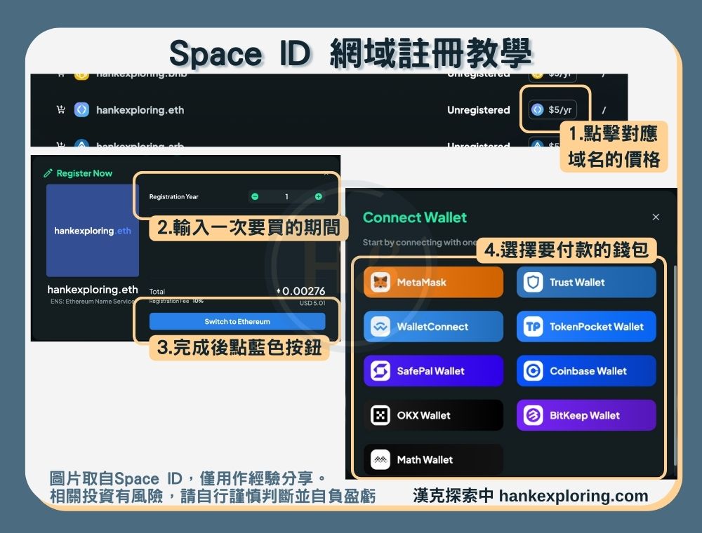This screenshot has height=533, width=702.
Task: Connect with Coinbase Wallet
Action: (x=586, y=371)
